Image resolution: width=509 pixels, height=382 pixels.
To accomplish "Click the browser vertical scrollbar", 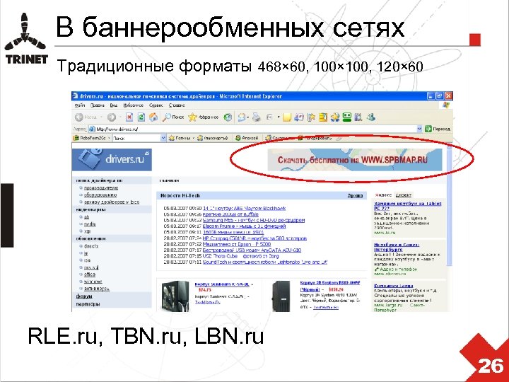I will point(450,204).
